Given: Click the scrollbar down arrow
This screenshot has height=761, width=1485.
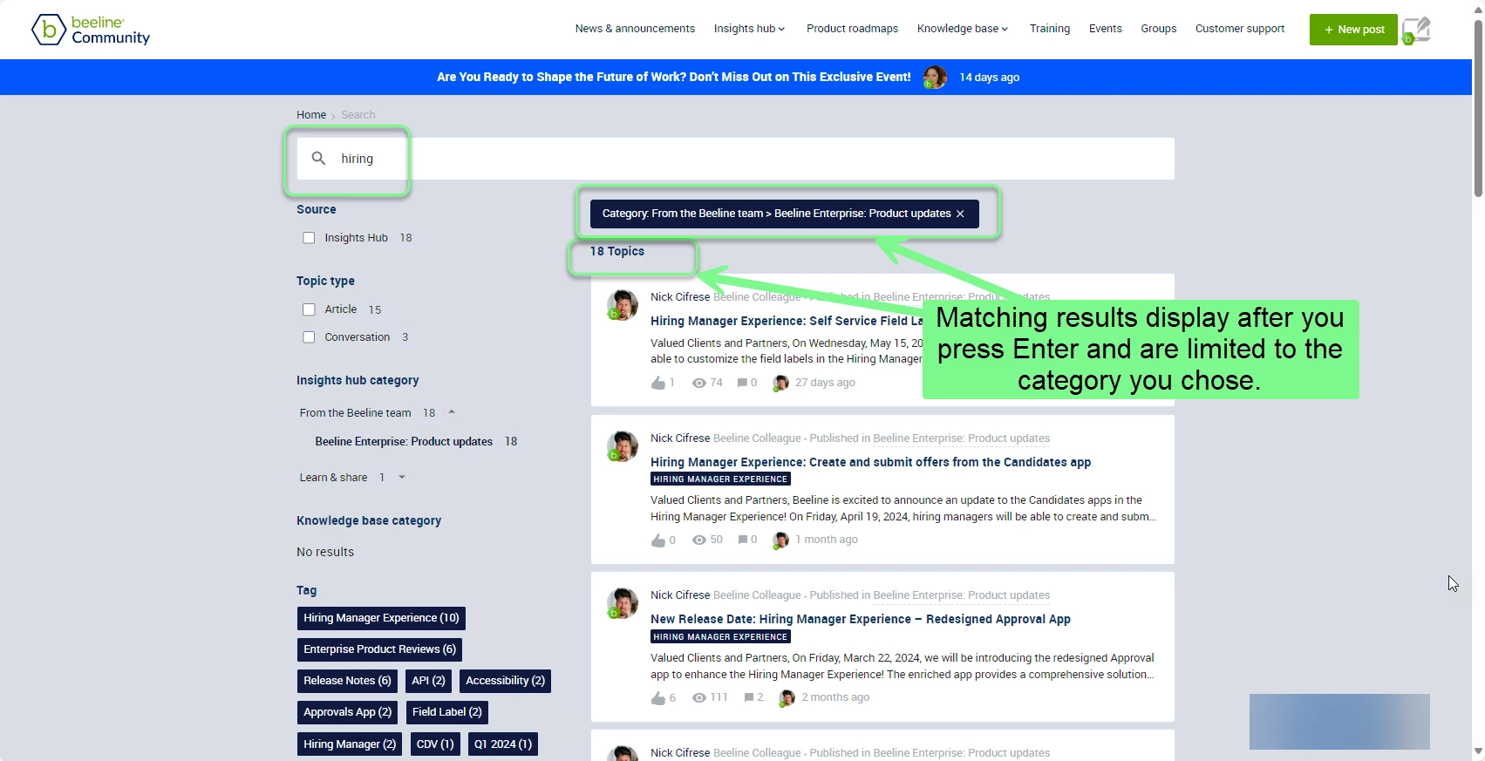Looking at the screenshot, I should 1478,751.
